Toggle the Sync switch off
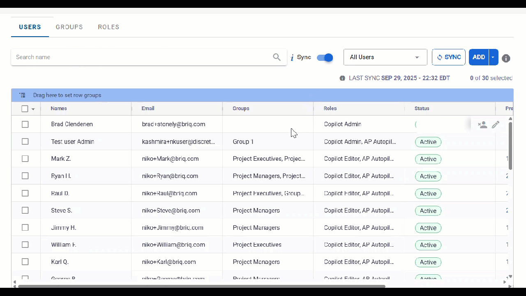 [325, 58]
